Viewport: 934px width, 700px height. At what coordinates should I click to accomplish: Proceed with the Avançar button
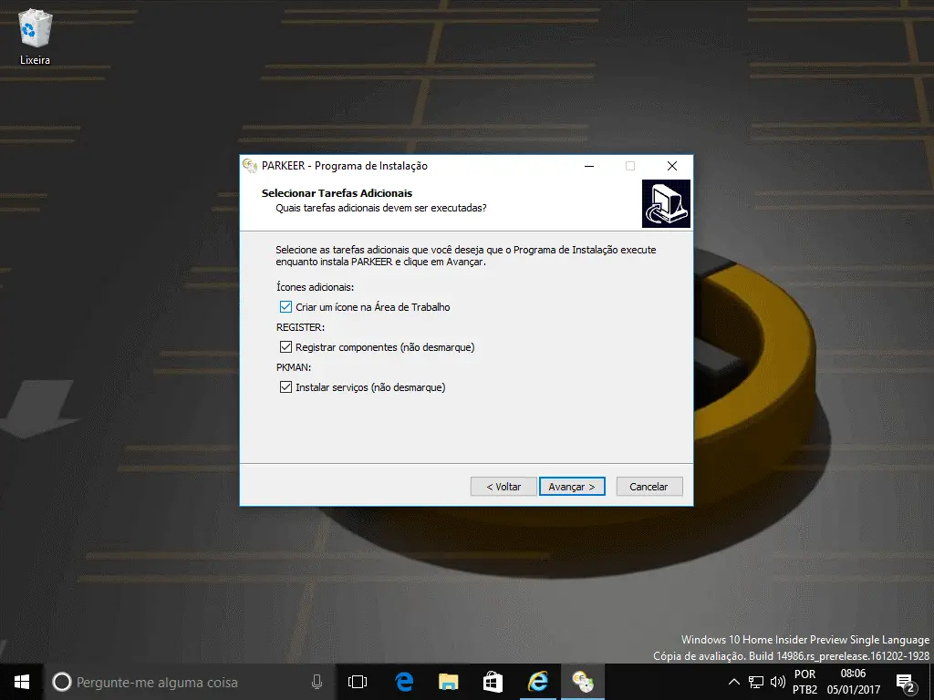(x=572, y=487)
